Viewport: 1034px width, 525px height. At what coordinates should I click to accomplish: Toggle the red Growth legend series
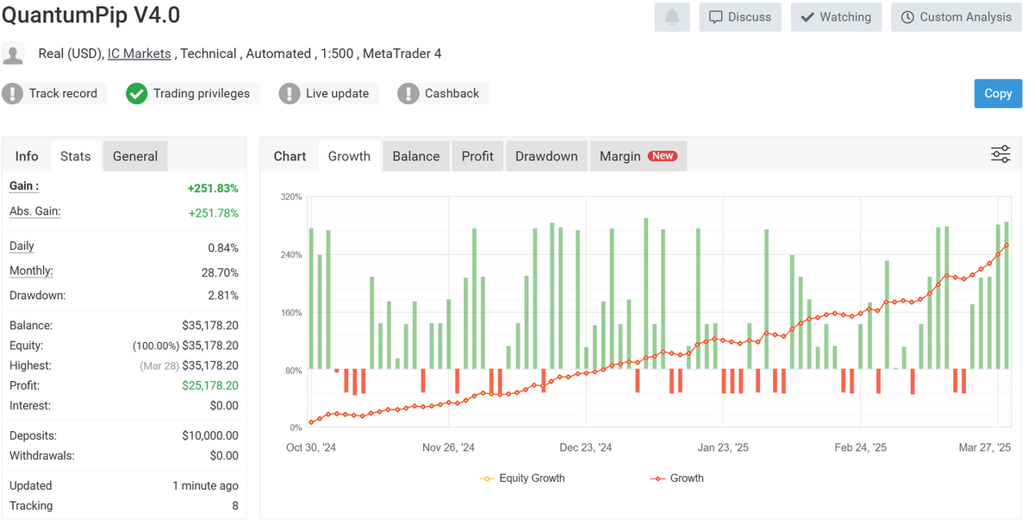(x=677, y=478)
